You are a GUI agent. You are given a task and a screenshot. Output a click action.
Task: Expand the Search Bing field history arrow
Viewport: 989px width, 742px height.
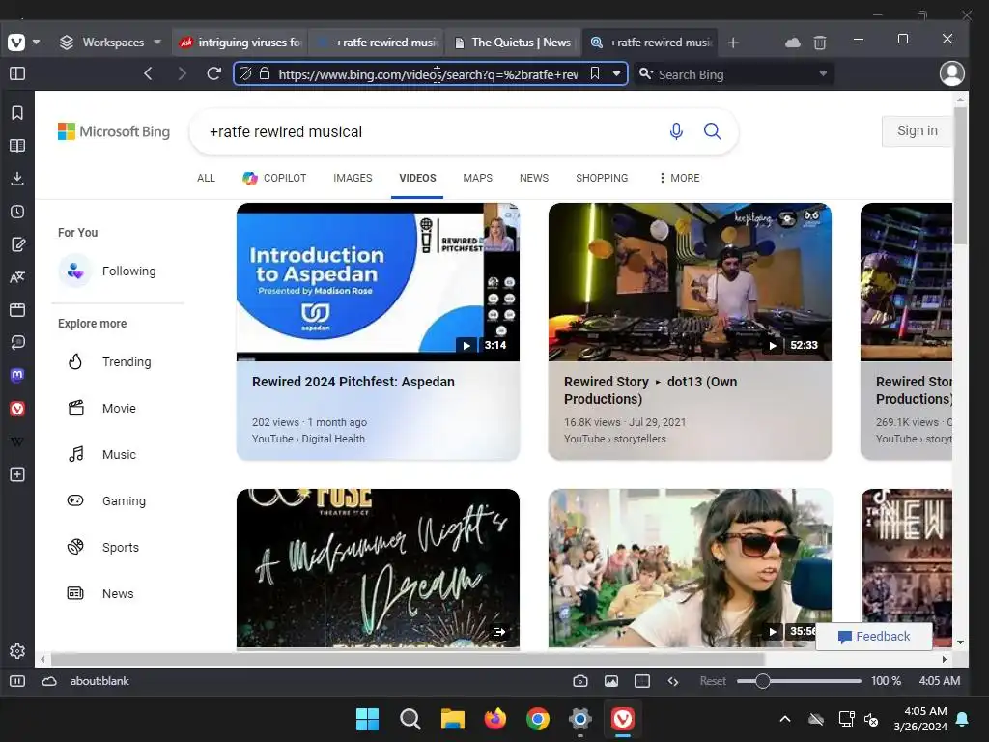pyautogui.click(x=823, y=73)
